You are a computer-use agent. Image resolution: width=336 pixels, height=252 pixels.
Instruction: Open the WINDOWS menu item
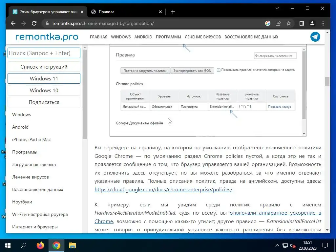tap(121, 37)
